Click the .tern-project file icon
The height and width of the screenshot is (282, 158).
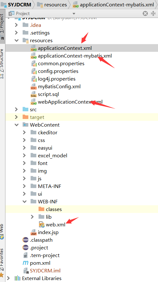[25, 255]
